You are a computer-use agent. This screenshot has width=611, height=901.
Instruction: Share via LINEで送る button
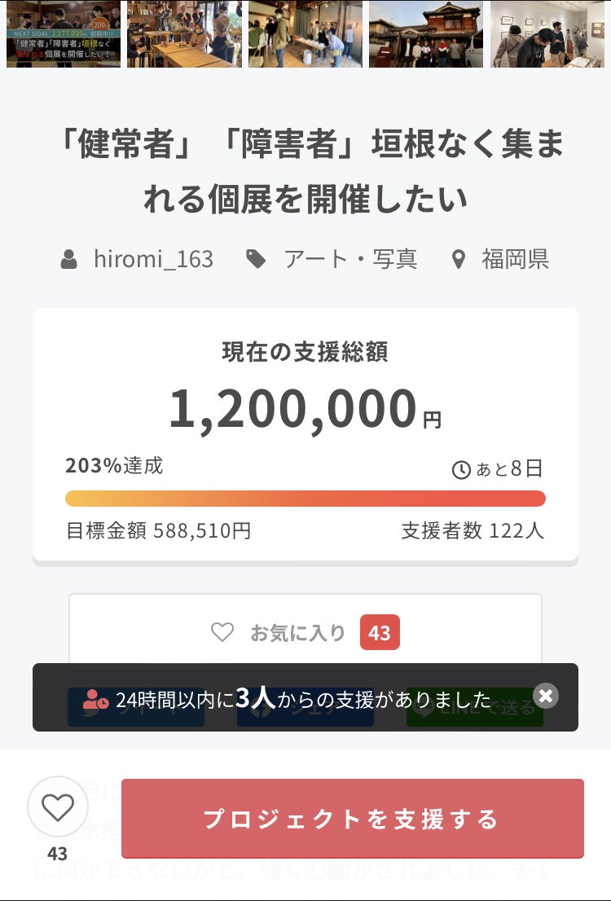click(475, 707)
